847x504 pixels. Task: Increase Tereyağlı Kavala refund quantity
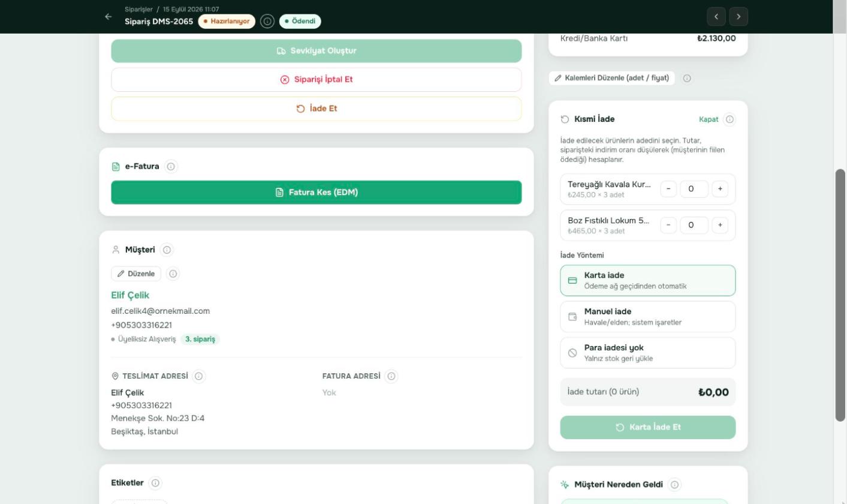point(721,189)
